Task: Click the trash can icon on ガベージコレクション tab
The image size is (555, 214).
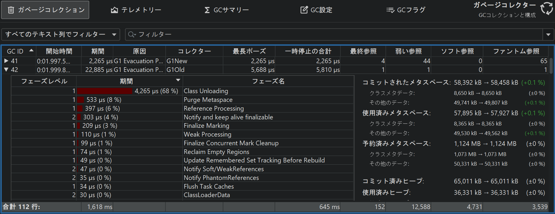Action: point(11,10)
